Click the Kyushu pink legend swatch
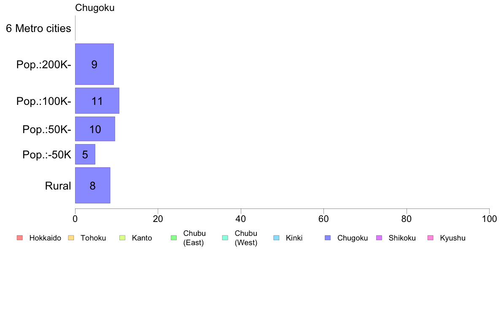 tap(431, 238)
